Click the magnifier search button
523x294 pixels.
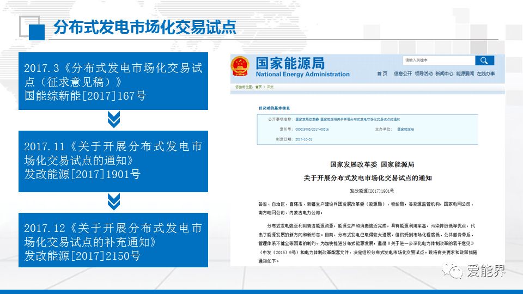484,60
